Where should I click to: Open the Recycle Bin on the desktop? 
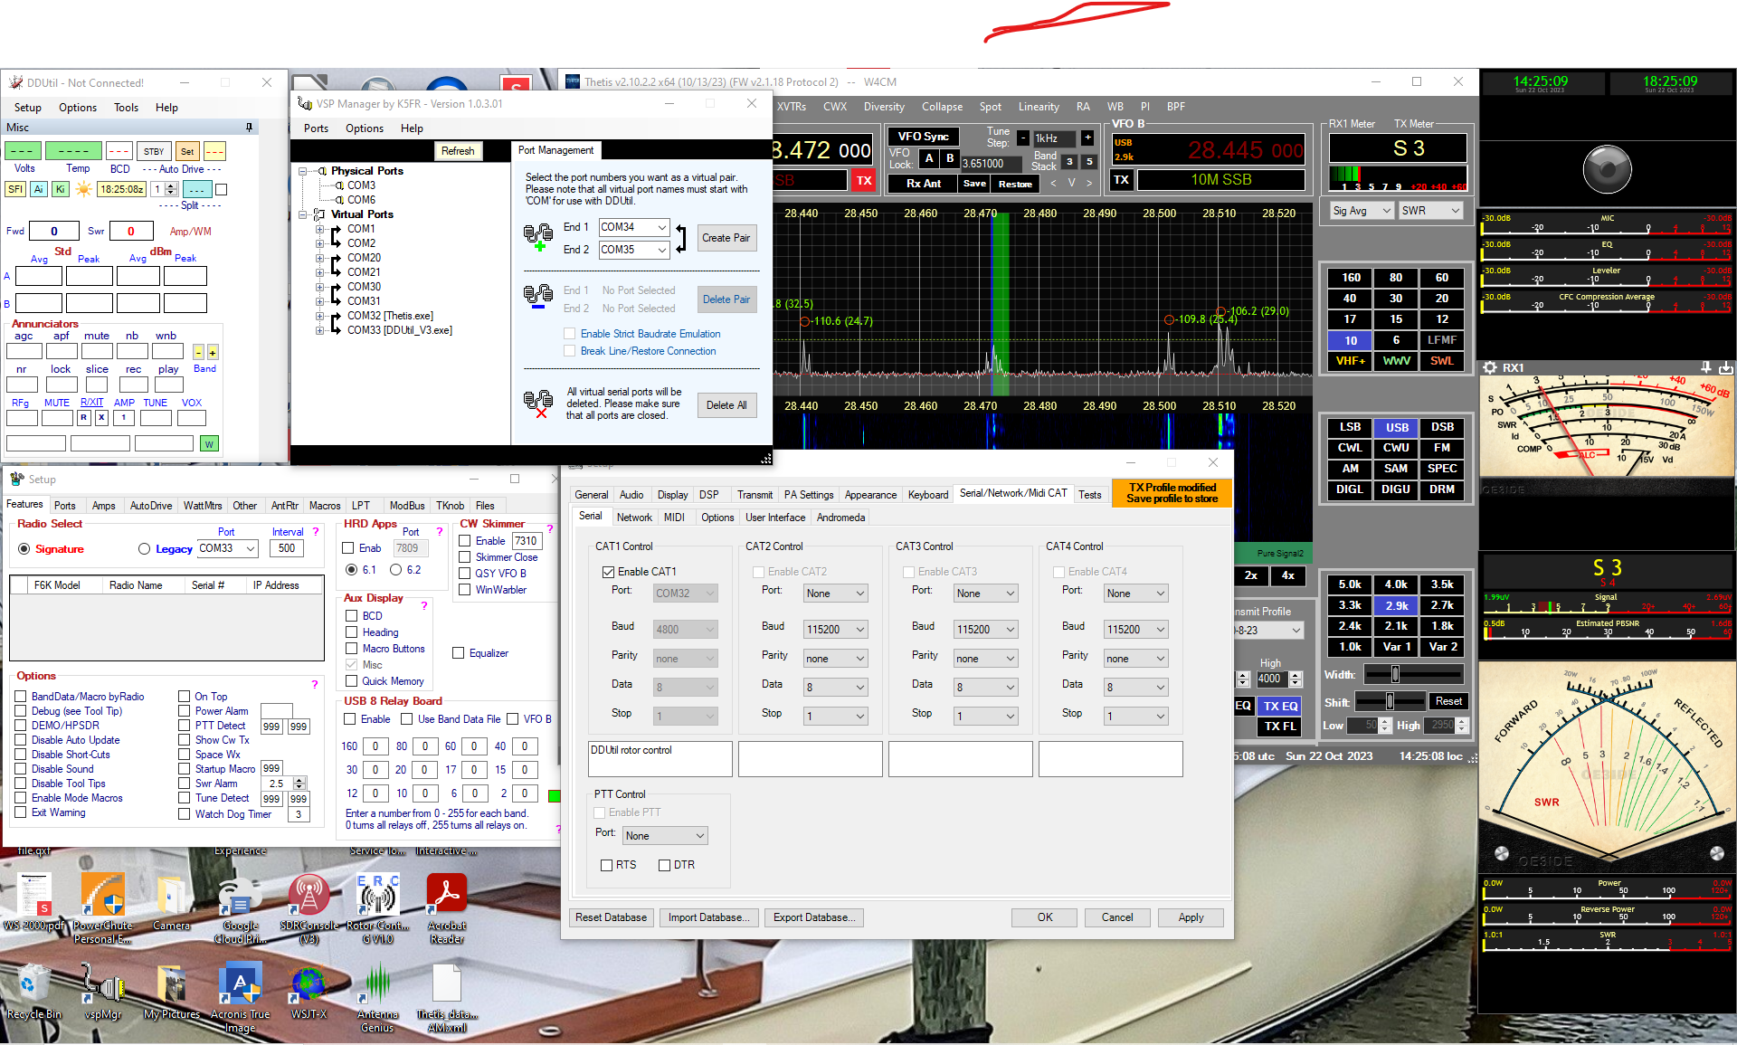pyautogui.click(x=34, y=993)
